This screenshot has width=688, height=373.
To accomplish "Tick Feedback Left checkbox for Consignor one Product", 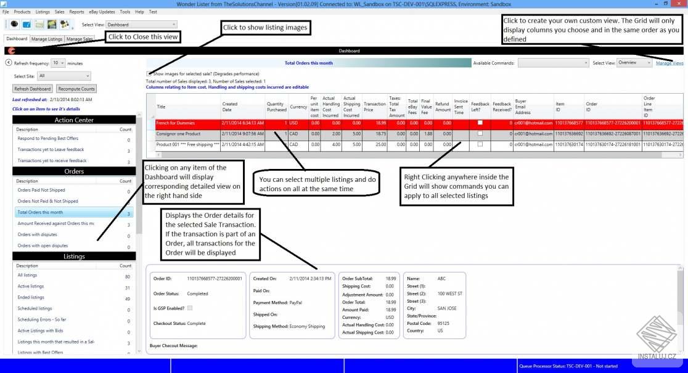I will pos(480,133).
